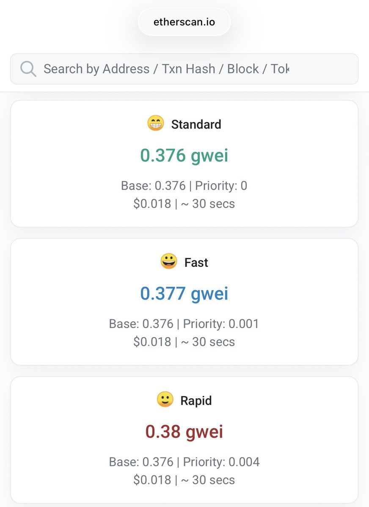369x507 pixels.
Task: Click the magnifying glass search icon
Action: pos(28,69)
